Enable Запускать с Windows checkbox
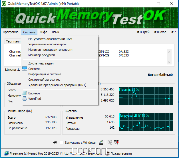The width and height of the screenshot is (179, 158). click(x=62, y=143)
